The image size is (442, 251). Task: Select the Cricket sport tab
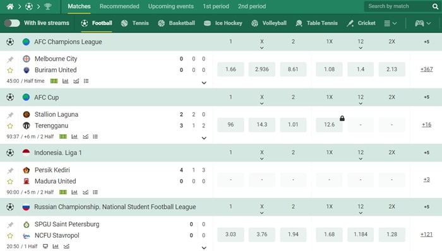[361, 23]
